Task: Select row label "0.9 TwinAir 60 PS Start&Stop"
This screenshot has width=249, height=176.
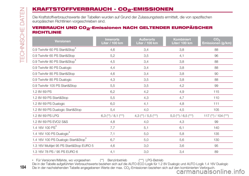Action: click(x=54, y=49)
